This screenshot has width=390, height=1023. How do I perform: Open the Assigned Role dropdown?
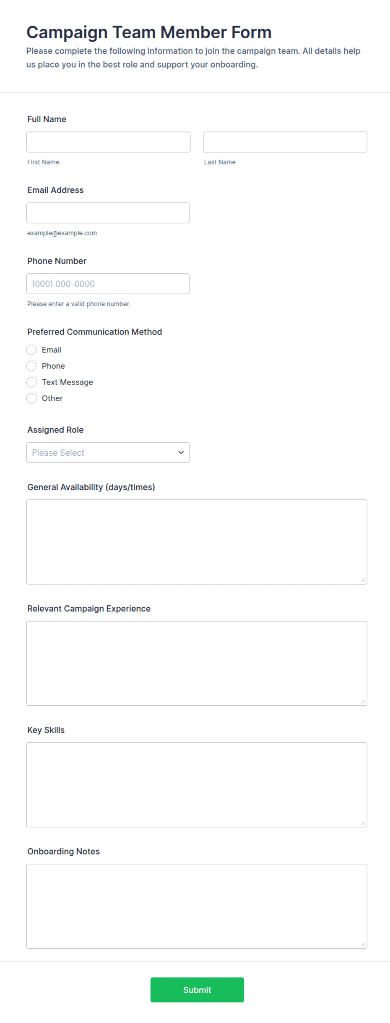(108, 453)
